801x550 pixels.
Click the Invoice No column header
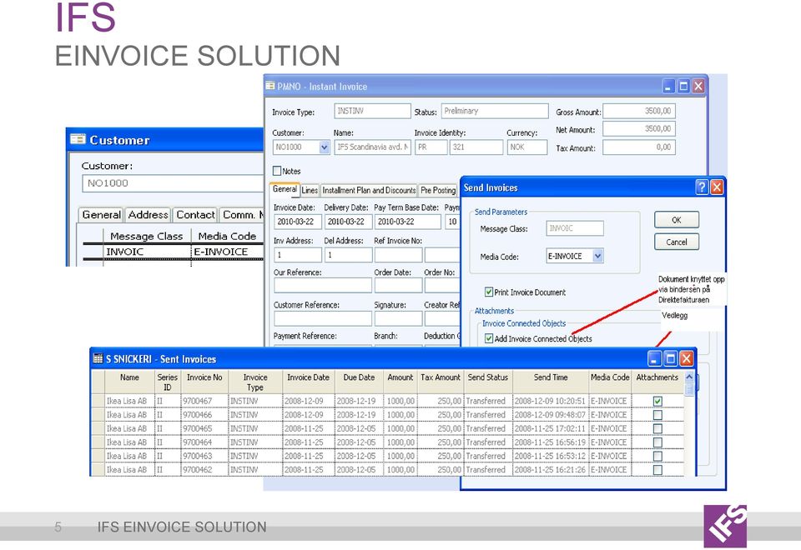[x=205, y=382]
